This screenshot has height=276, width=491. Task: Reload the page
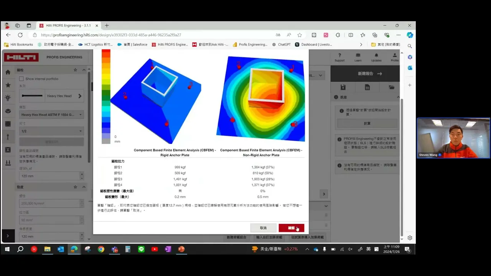20,35
